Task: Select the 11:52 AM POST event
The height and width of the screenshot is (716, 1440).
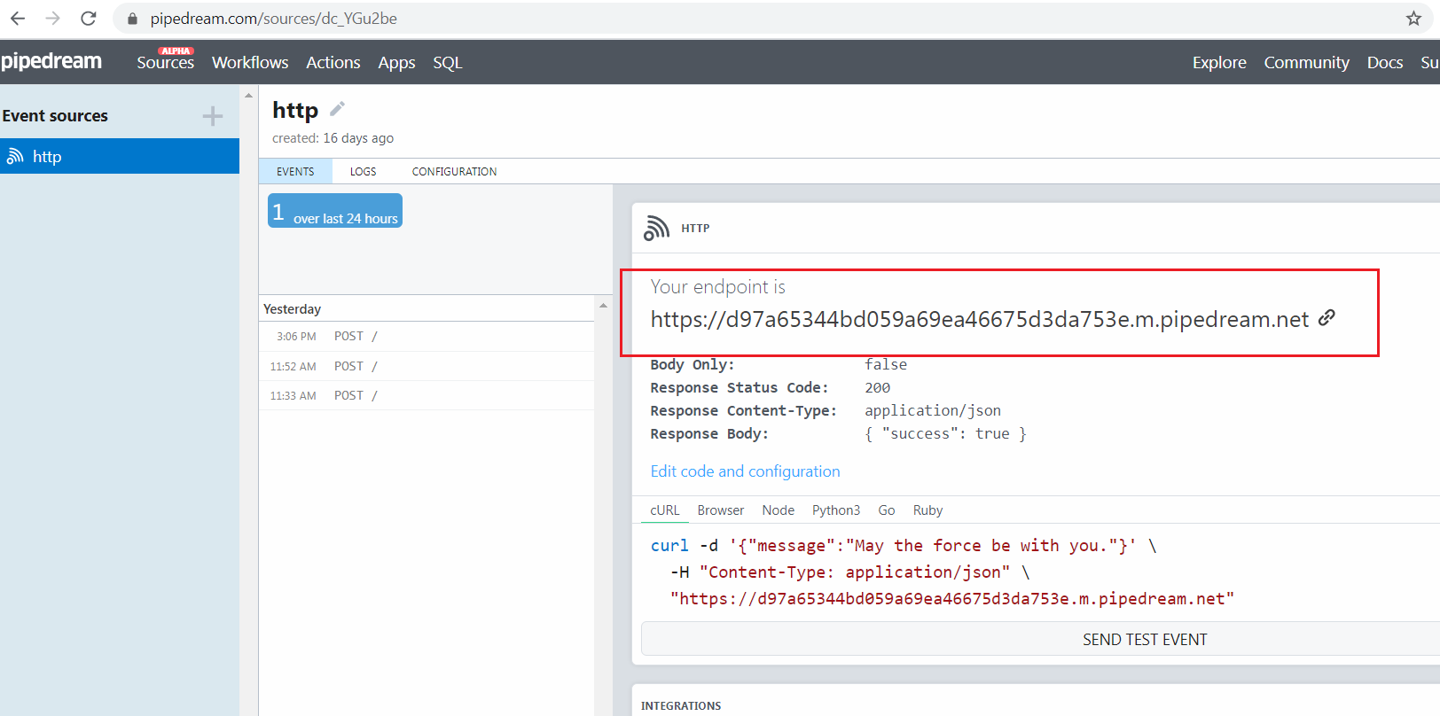Action: click(427, 366)
